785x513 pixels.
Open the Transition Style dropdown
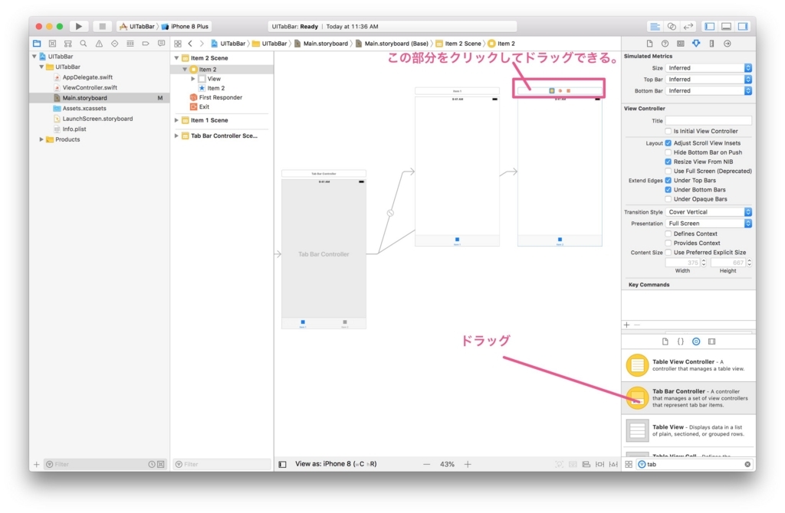[708, 212]
